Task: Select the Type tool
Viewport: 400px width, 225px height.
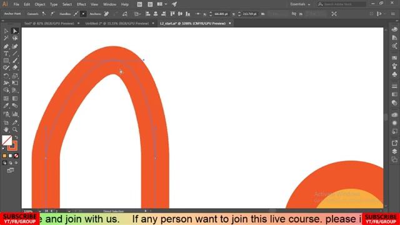Action: [6, 54]
